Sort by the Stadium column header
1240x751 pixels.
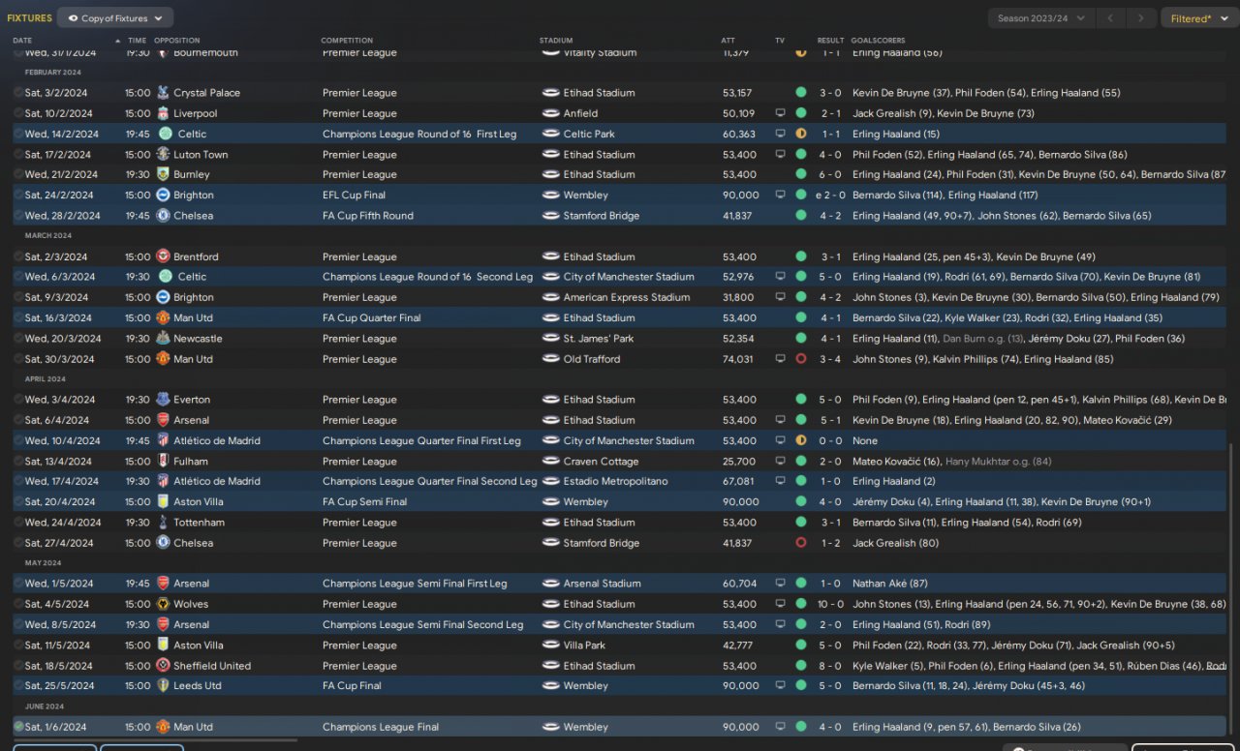point(556,41)
